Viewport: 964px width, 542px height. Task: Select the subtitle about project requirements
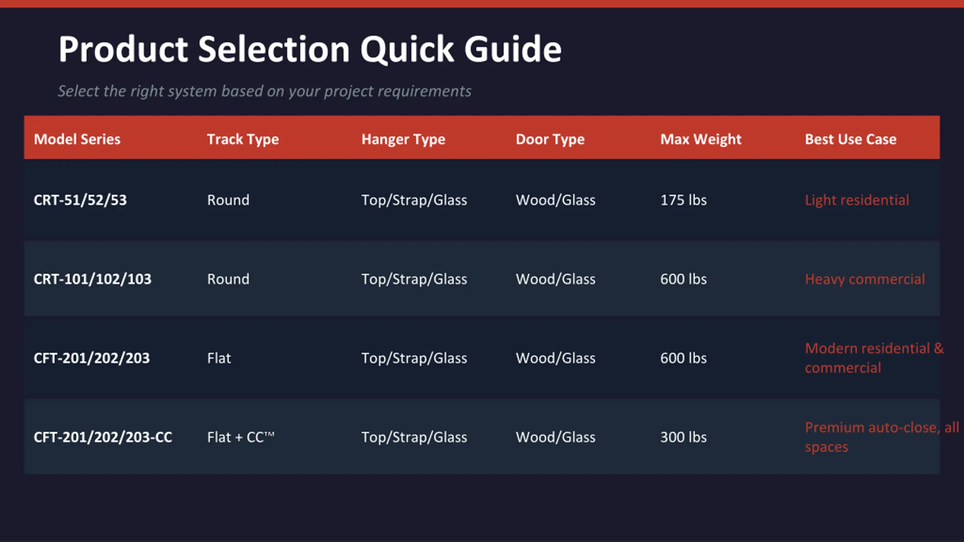(264, 91)
